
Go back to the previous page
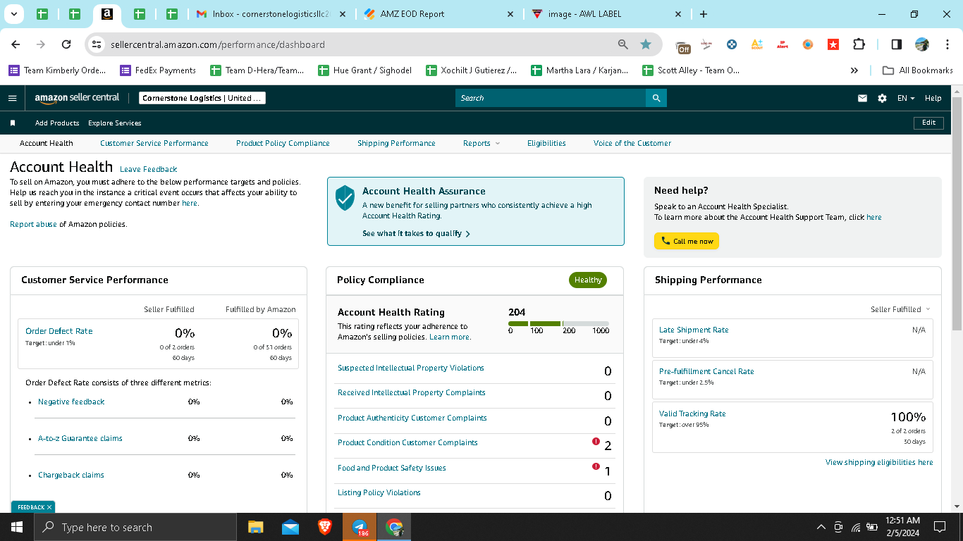(x=16, y=44)
